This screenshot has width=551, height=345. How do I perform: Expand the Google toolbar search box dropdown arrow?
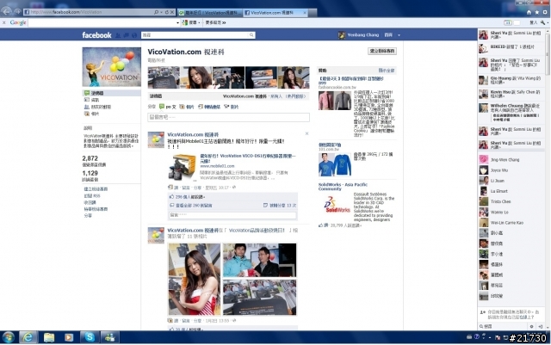coord(177,22)
